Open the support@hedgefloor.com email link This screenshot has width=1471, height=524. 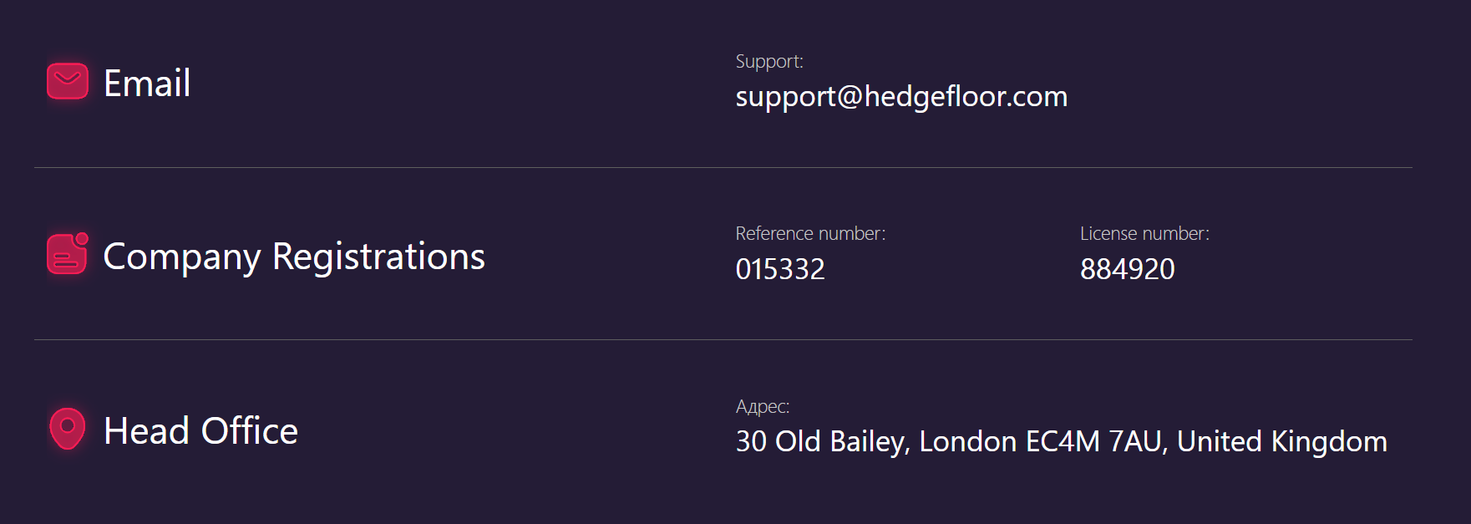tap(901, 97)
